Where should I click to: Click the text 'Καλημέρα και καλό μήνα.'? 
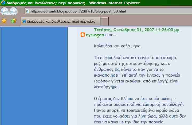coord(118,46)
